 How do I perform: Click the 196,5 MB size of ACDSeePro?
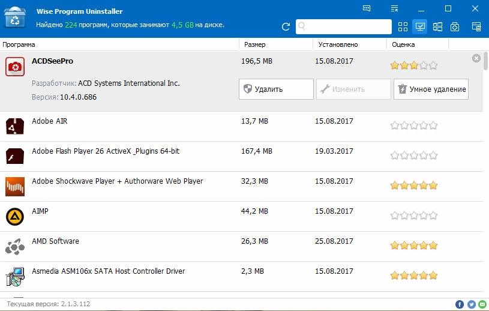[x=257, y=61]
